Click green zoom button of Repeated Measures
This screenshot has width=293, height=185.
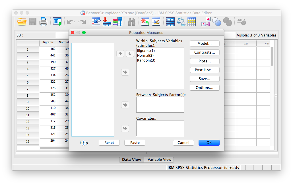click(84, 32)
